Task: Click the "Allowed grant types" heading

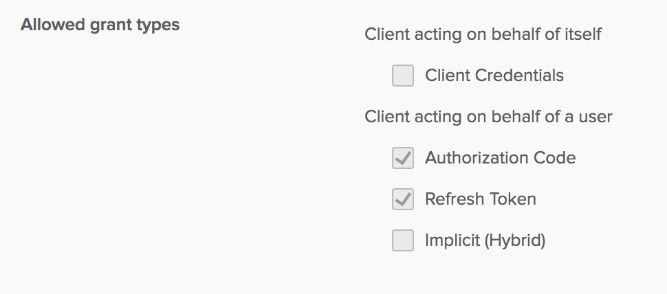Action: click(100, 25)
